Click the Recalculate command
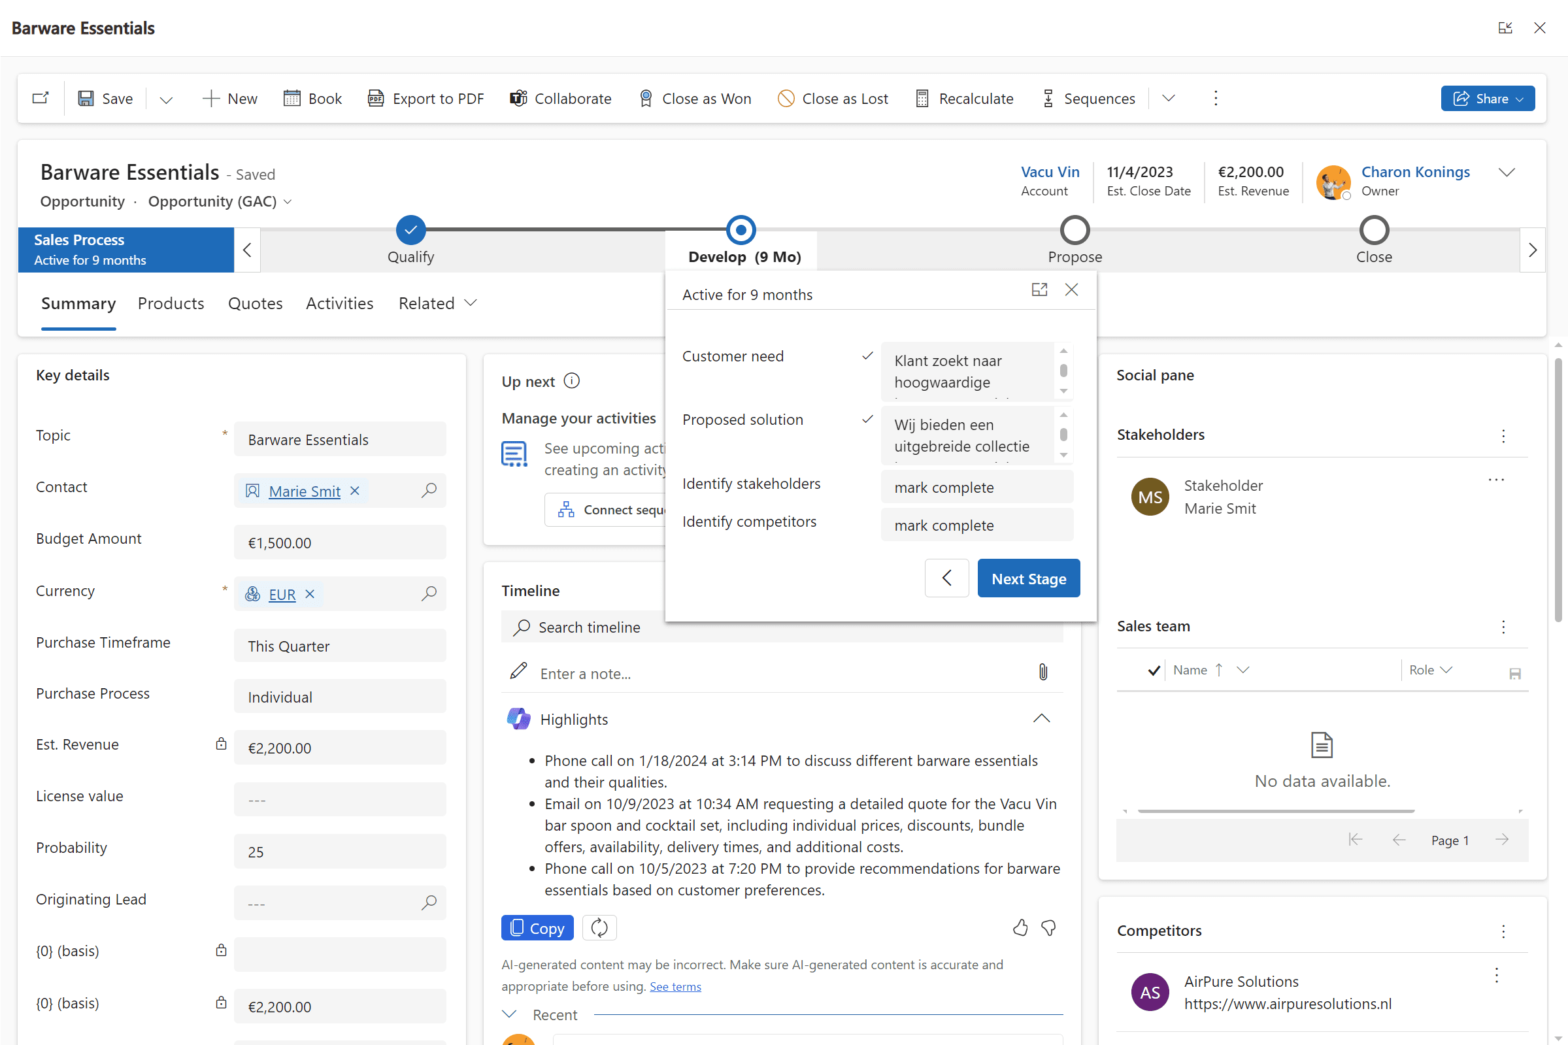This screenshot has width=1568, height=1045. click(964, 99)
